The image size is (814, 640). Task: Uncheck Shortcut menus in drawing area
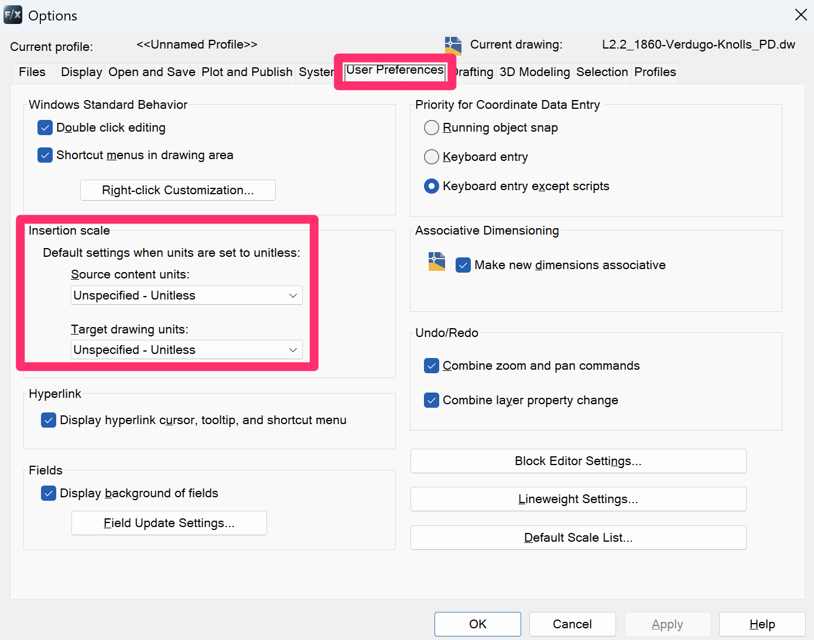tap(45, 155)
